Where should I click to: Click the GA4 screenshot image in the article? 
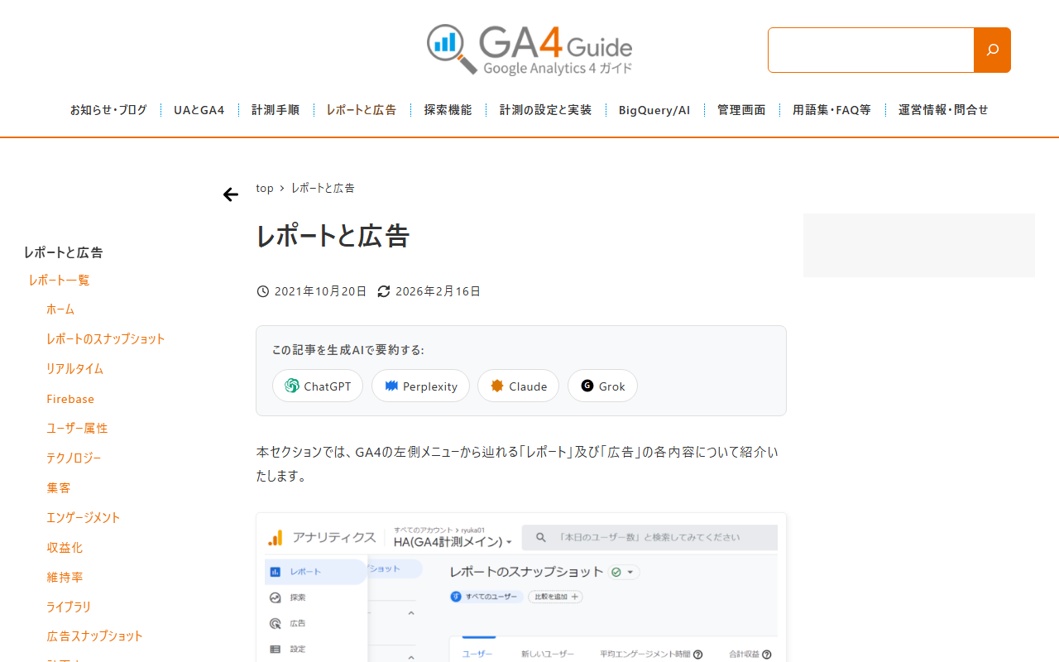coord(521,587)
